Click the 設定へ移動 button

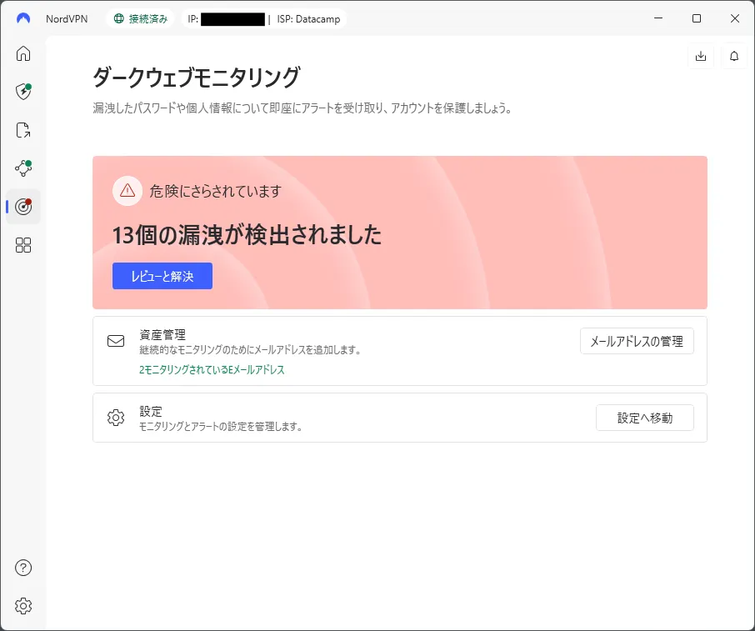[644, 418]
